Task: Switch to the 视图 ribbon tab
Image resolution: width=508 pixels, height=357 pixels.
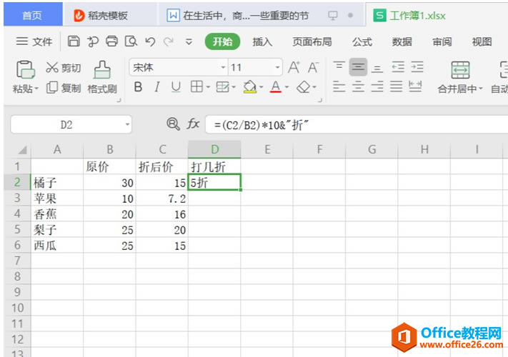Action: [482, 41]
